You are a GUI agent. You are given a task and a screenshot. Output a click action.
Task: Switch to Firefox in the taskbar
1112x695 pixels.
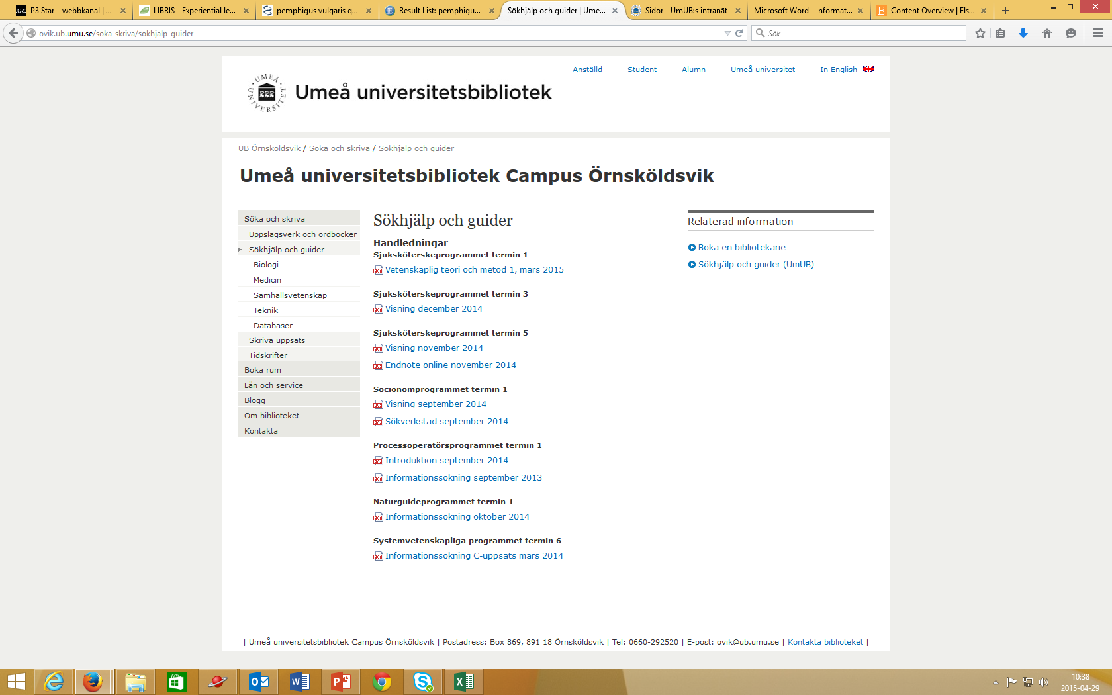tap(93, 682)
